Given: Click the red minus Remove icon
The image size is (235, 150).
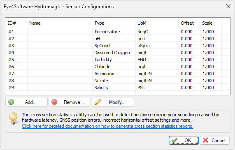Looking at the screenshot, I should (x=54, y=102).
